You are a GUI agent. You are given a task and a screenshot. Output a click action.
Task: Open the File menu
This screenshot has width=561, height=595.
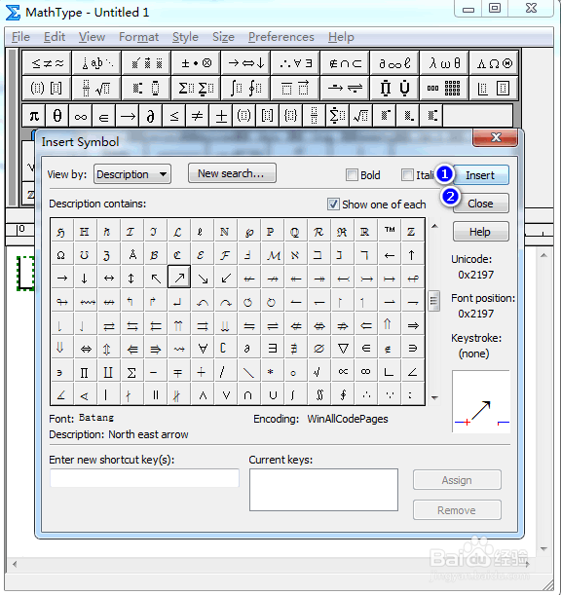click(x=20, y=37)
